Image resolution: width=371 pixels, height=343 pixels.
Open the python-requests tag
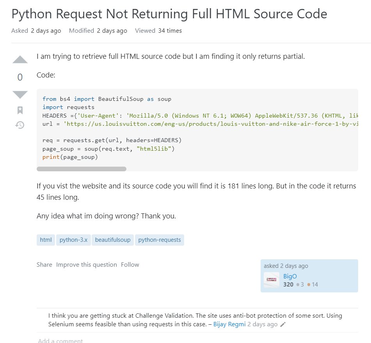tap(160, 240)
